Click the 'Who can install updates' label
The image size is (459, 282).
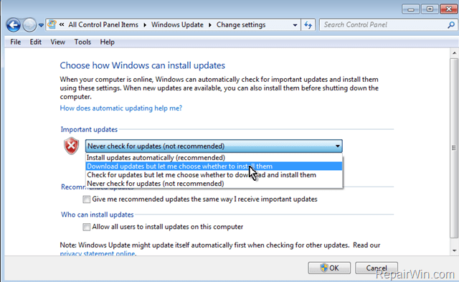pyautogui.click(x=98, y=215)
